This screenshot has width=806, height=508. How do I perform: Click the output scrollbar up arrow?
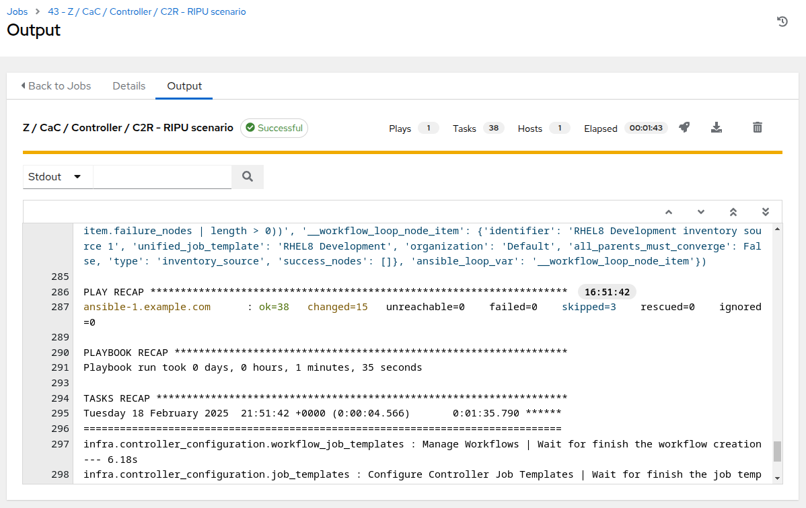[777, 229]
